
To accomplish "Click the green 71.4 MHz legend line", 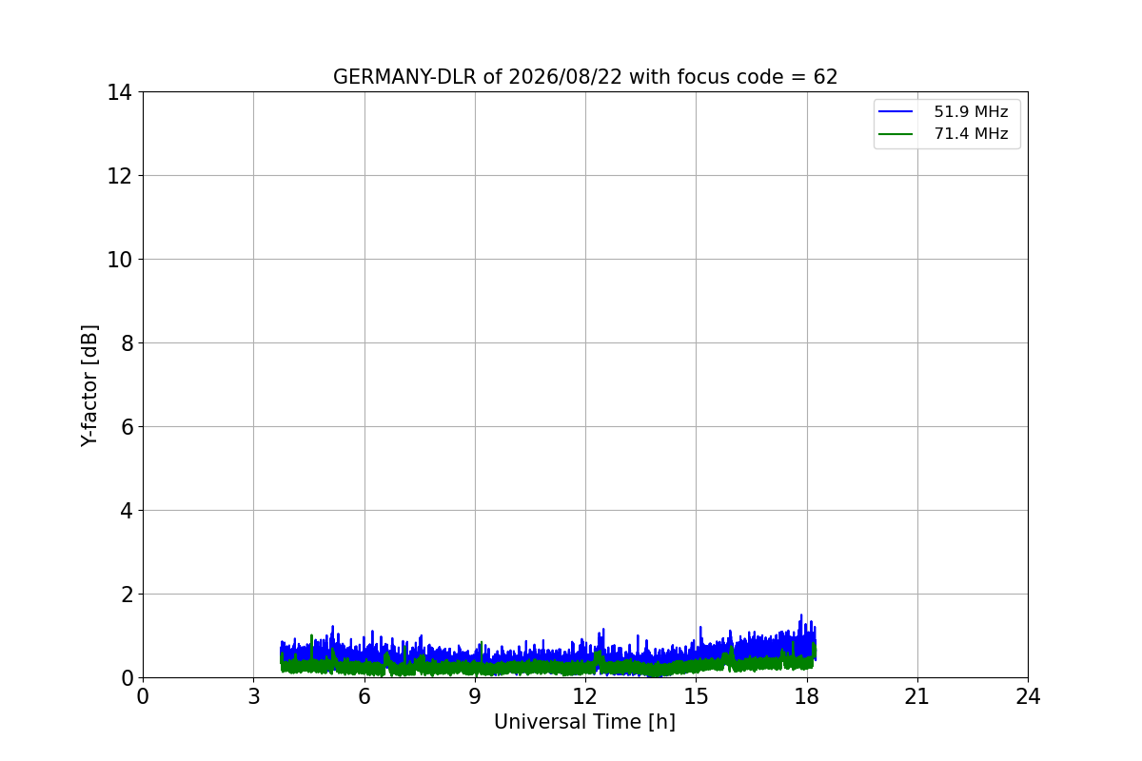I will 896,134.
